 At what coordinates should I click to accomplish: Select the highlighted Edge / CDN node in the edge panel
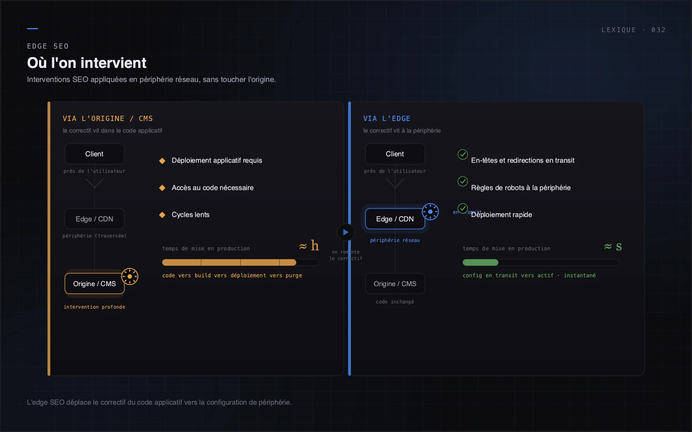click(x=395, y=219)
